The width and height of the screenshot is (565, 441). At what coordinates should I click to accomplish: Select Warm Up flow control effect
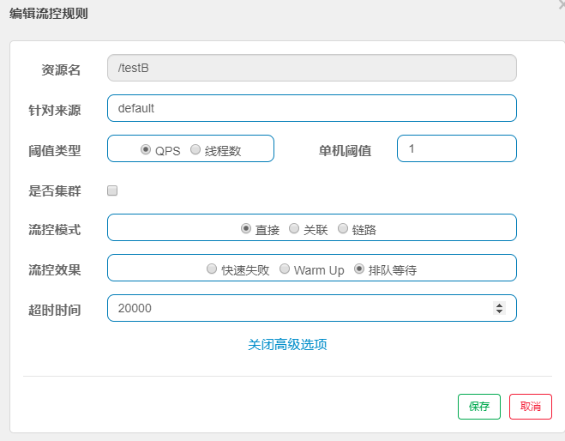286,269
